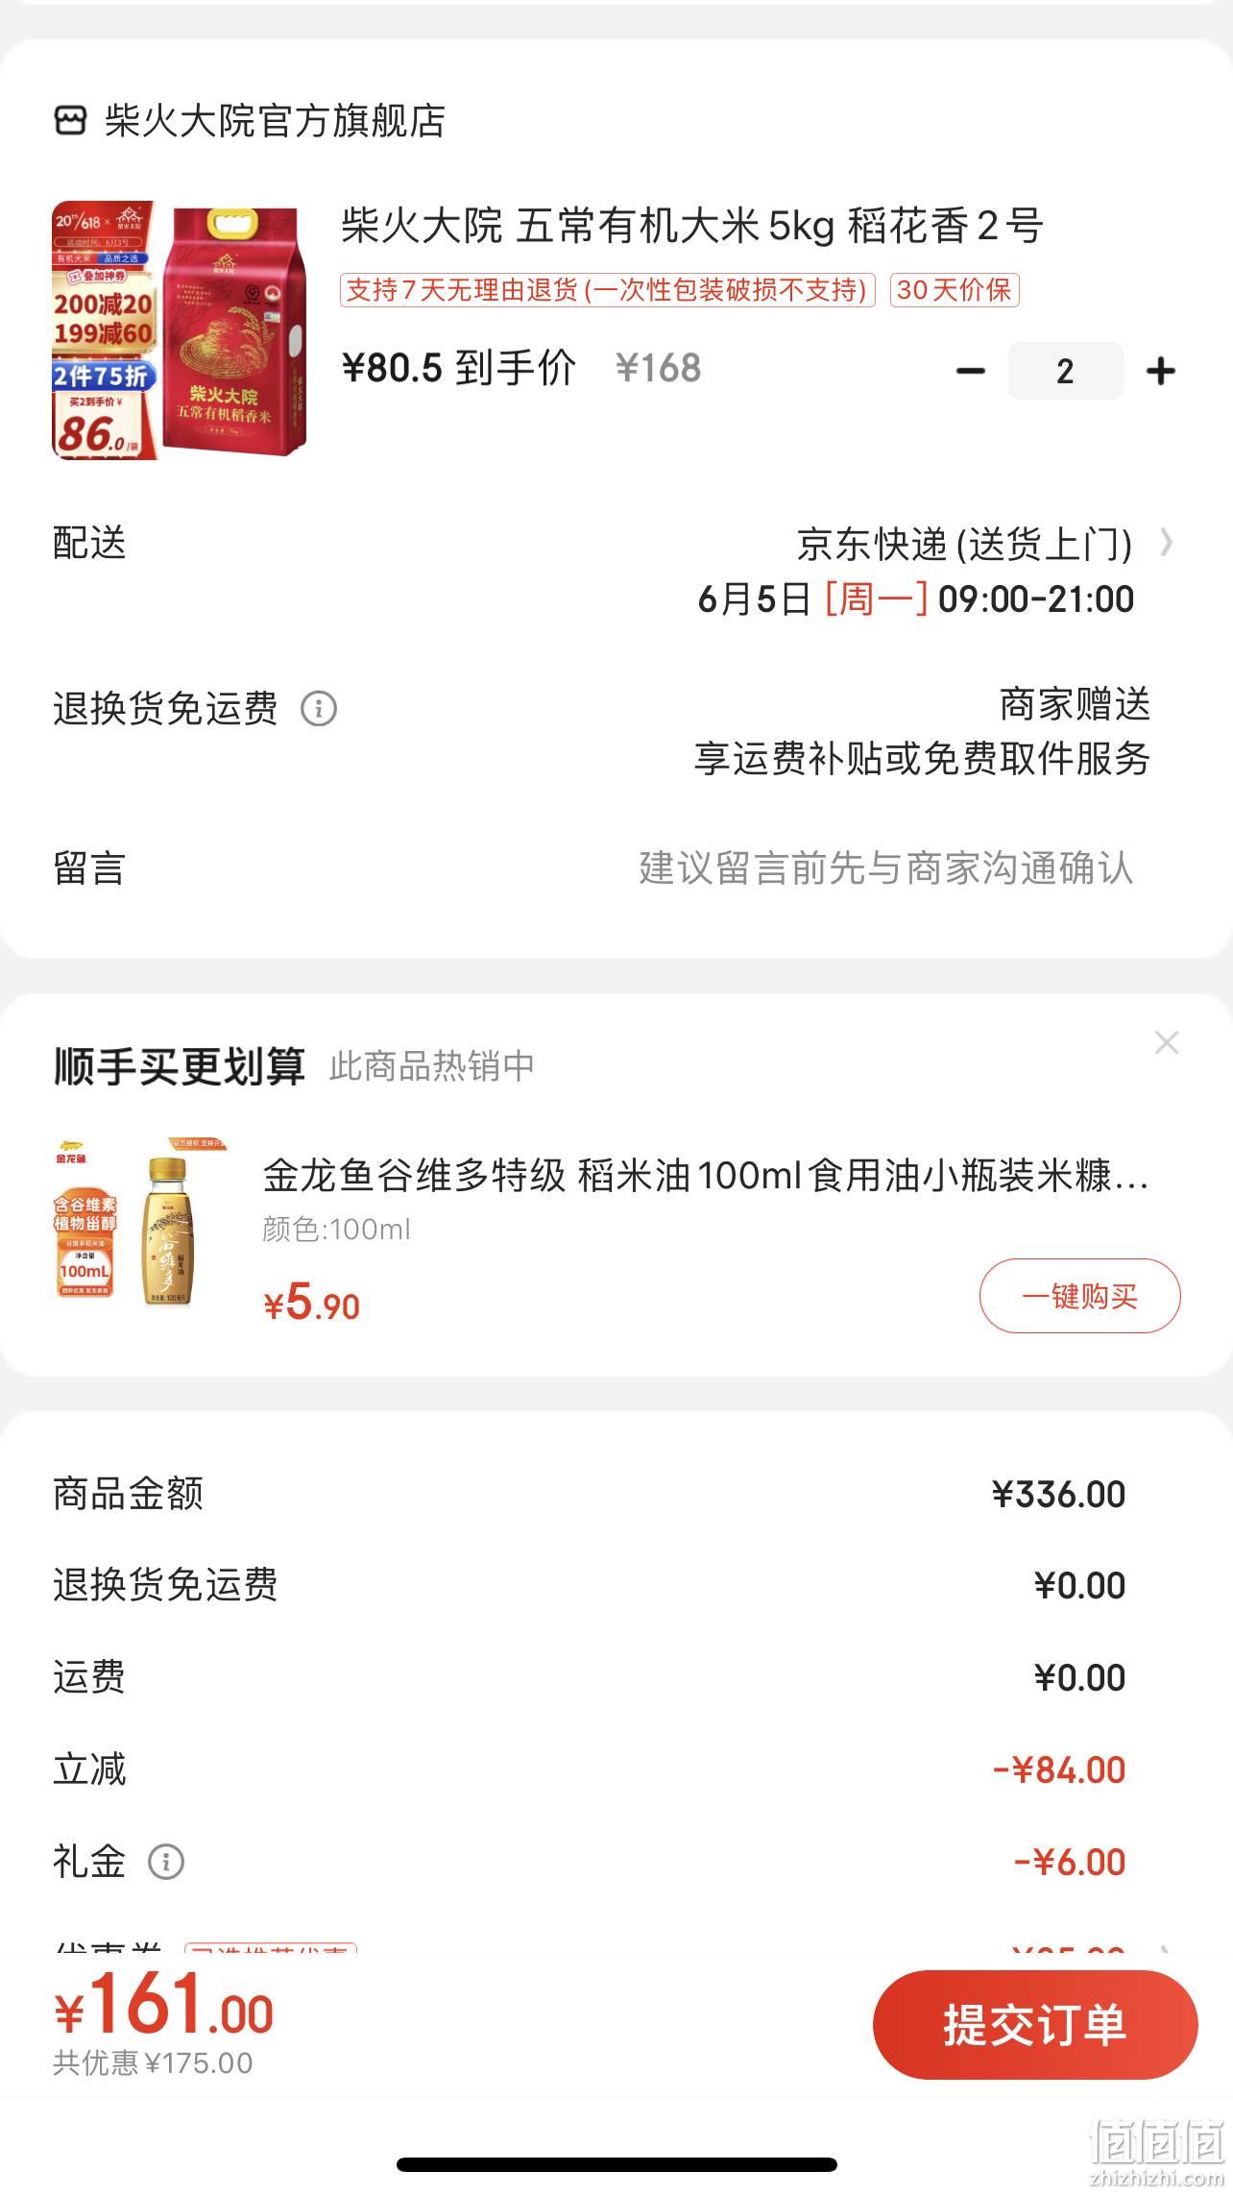Tap the 留言 message input field
The width and height of the screenshot is (1233, 2195).
(616, 868)
